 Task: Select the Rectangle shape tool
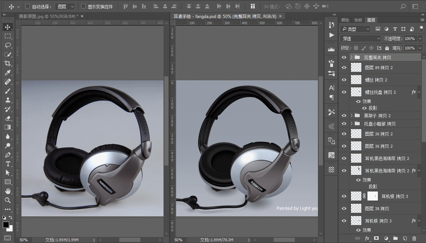(x=7, y=182)
